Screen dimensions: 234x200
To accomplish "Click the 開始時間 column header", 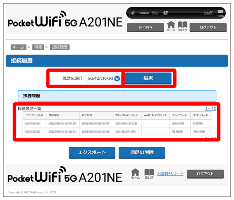I will 55,116.
